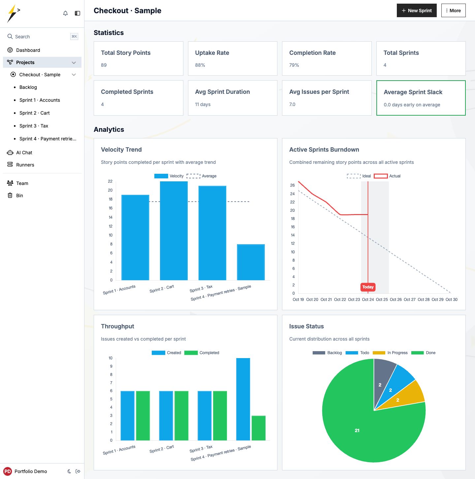This screenshot has width=475, height=479.
Task: Click the Done legend swatch in Issue Status
Action: click(418, 353)
